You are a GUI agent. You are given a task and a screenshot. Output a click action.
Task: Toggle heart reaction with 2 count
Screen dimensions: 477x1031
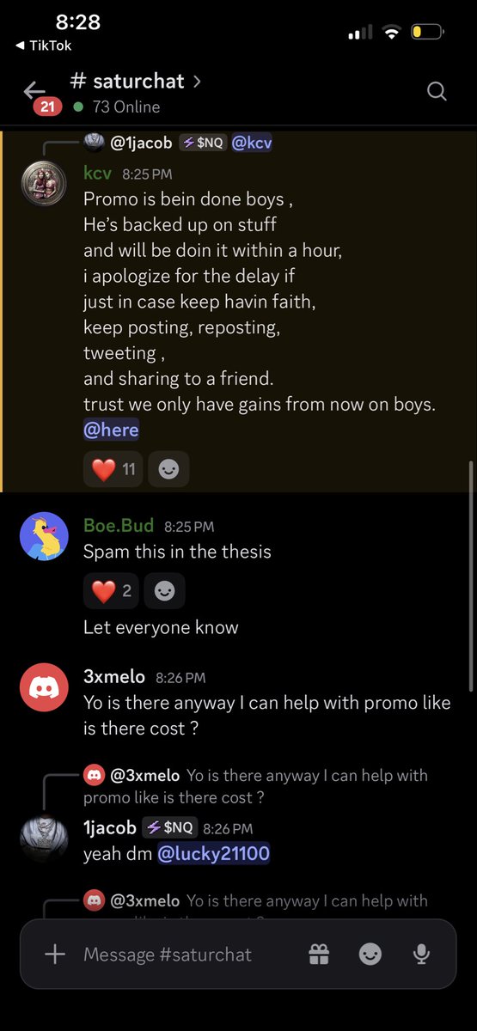coord(111,591)
